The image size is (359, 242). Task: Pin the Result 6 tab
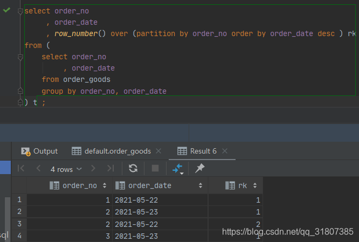click(199, 168)
